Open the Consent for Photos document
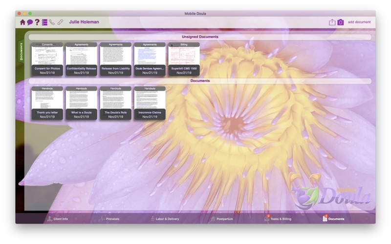The height and width of the screenshot is (244, 391). [47, 59]
